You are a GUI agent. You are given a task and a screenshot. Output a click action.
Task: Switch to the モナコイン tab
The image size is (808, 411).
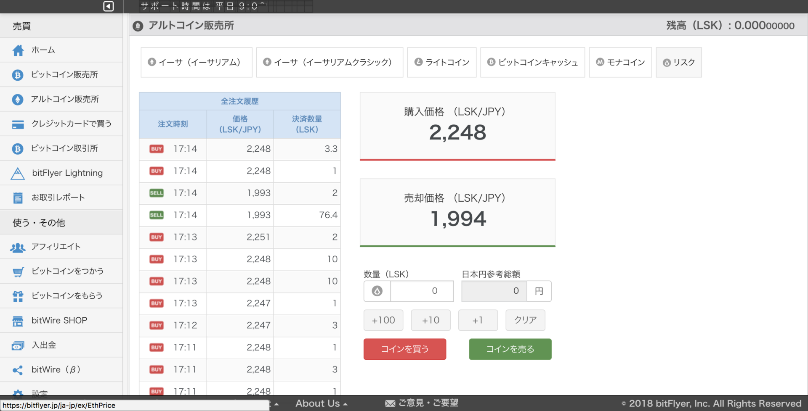pos(620,62)
